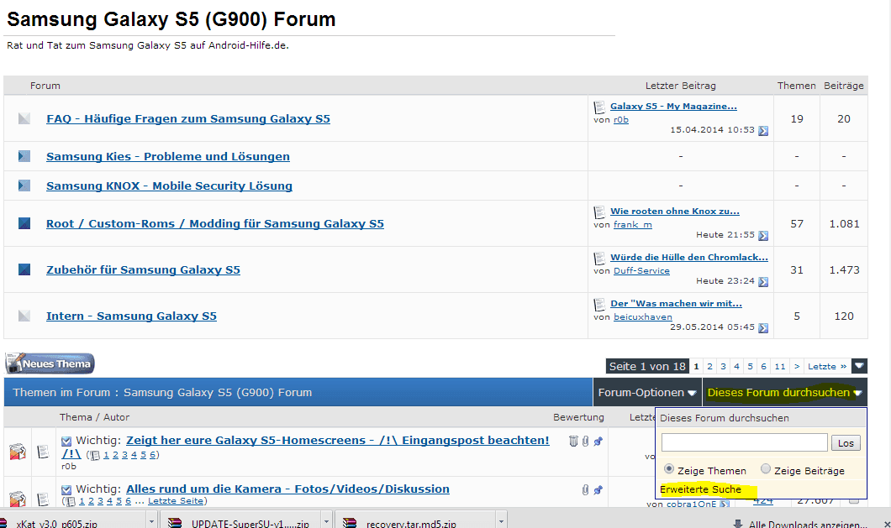Click thread status icon of Homescreens thread

18,452
